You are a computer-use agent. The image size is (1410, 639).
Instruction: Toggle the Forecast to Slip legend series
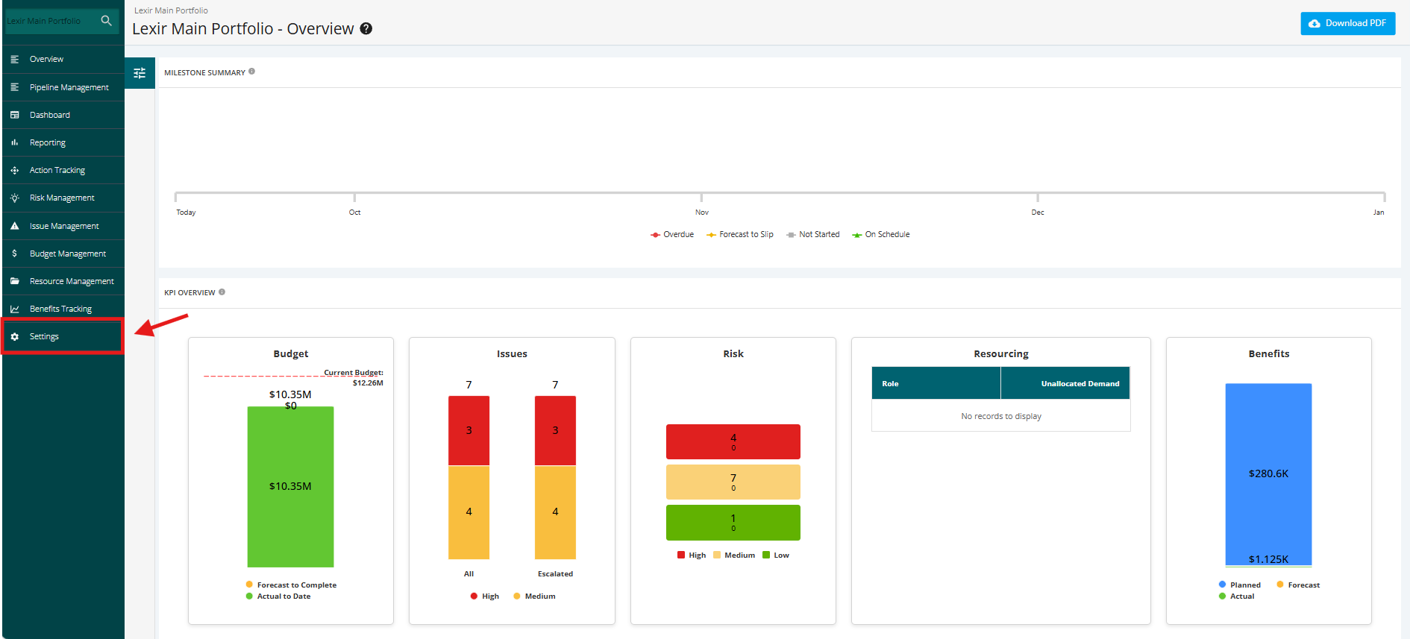pyautogui.click(x=740, y=234)
